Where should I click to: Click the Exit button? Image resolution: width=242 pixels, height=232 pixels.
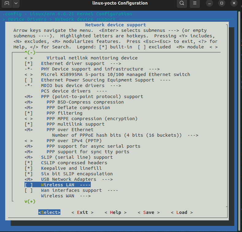82,212
